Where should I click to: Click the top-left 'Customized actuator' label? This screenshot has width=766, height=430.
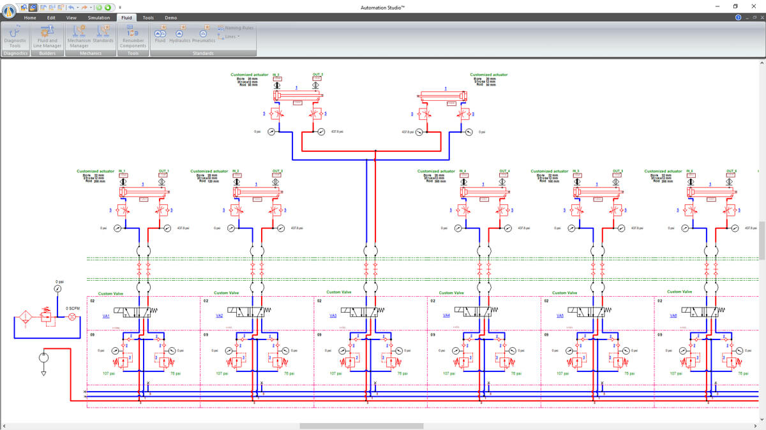point(250,75)
